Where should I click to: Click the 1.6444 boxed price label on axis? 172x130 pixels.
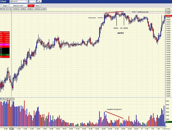(168, 11)
